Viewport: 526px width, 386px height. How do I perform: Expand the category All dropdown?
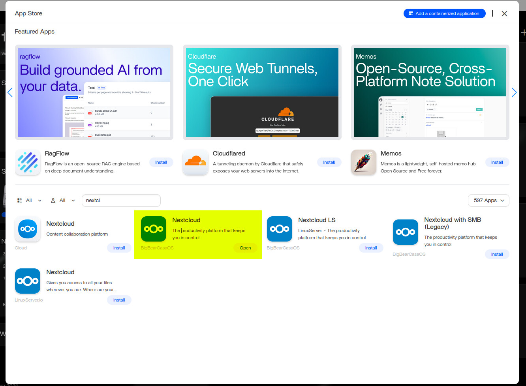pos(30,200)
